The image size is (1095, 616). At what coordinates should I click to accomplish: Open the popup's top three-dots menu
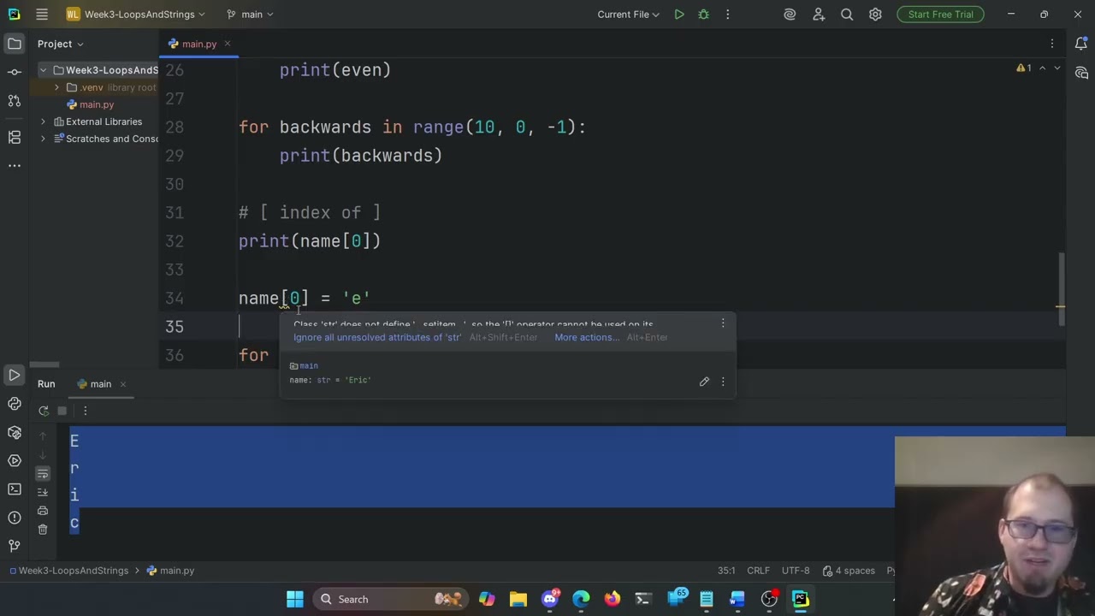coord(723,323)
